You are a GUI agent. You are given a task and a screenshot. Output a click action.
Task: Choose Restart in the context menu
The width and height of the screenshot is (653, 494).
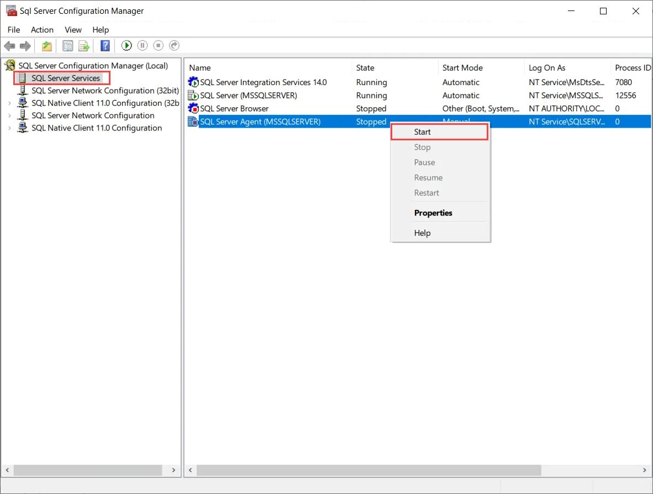click(x=440, y=193)
